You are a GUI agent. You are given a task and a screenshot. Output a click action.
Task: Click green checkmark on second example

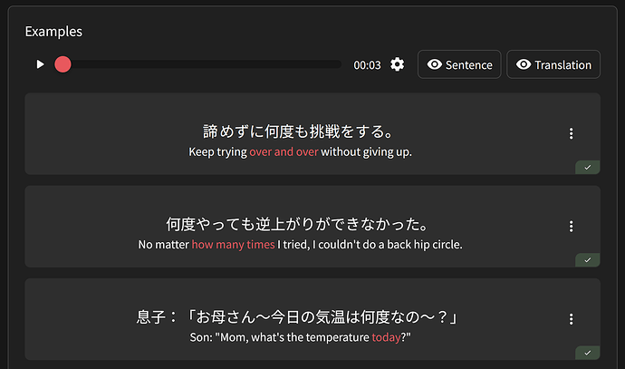[587, 260]
